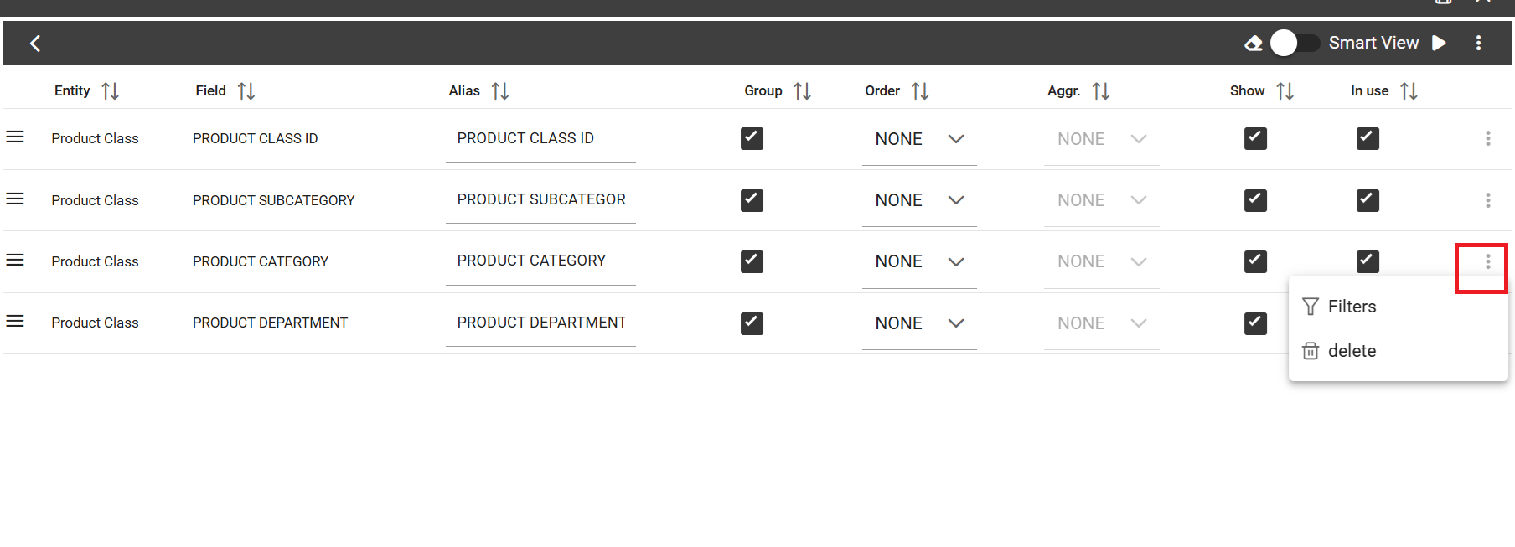Uncheck Show for PRODUCT SUBCATEGORY row
The width and height of the screenshot is (1515, 547).
1255,200
